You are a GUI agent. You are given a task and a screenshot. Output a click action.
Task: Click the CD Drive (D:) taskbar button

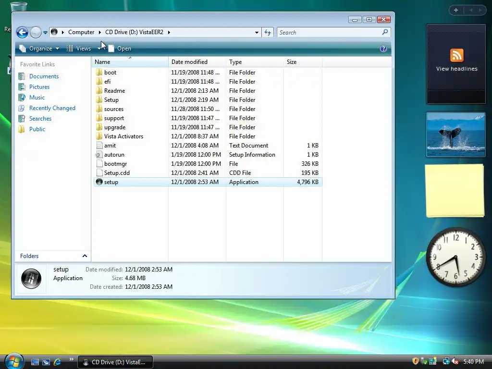[115, 362]
